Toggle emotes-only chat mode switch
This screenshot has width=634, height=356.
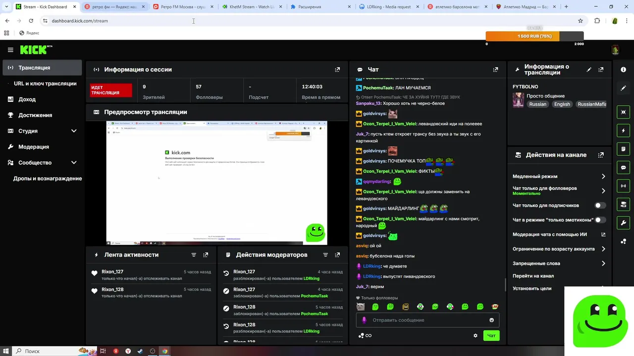pyautogui.click(x=600, y=220)
